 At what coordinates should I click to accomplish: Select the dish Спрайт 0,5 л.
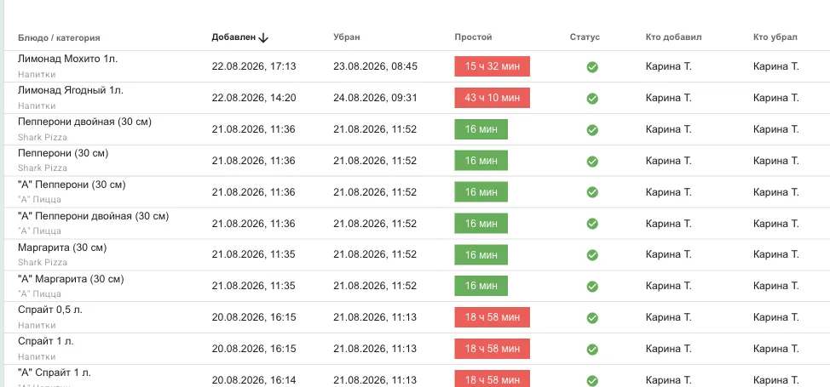(50, 310)
